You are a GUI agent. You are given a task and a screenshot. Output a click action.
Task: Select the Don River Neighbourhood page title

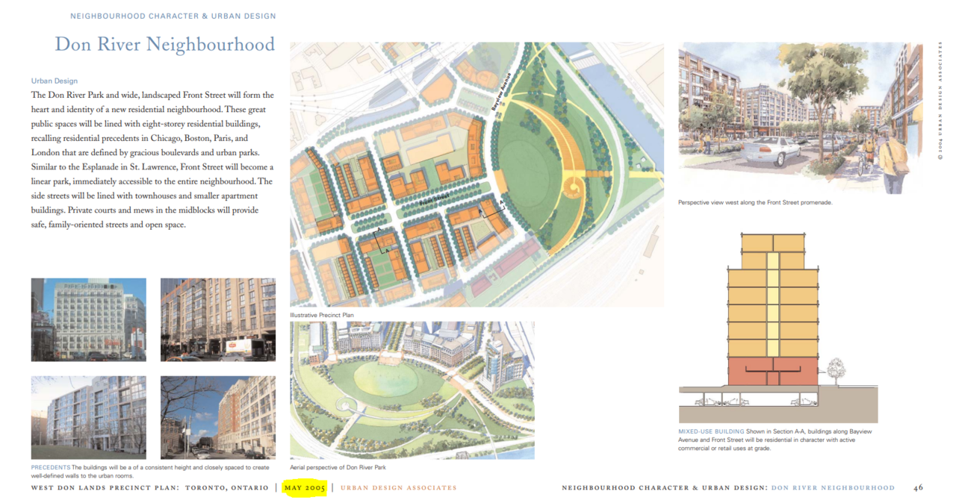164,45
